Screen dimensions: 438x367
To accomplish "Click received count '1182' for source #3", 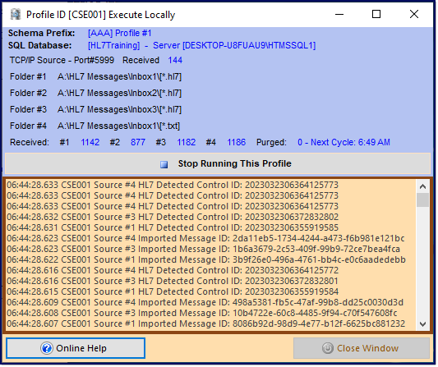I will point(186,143).
